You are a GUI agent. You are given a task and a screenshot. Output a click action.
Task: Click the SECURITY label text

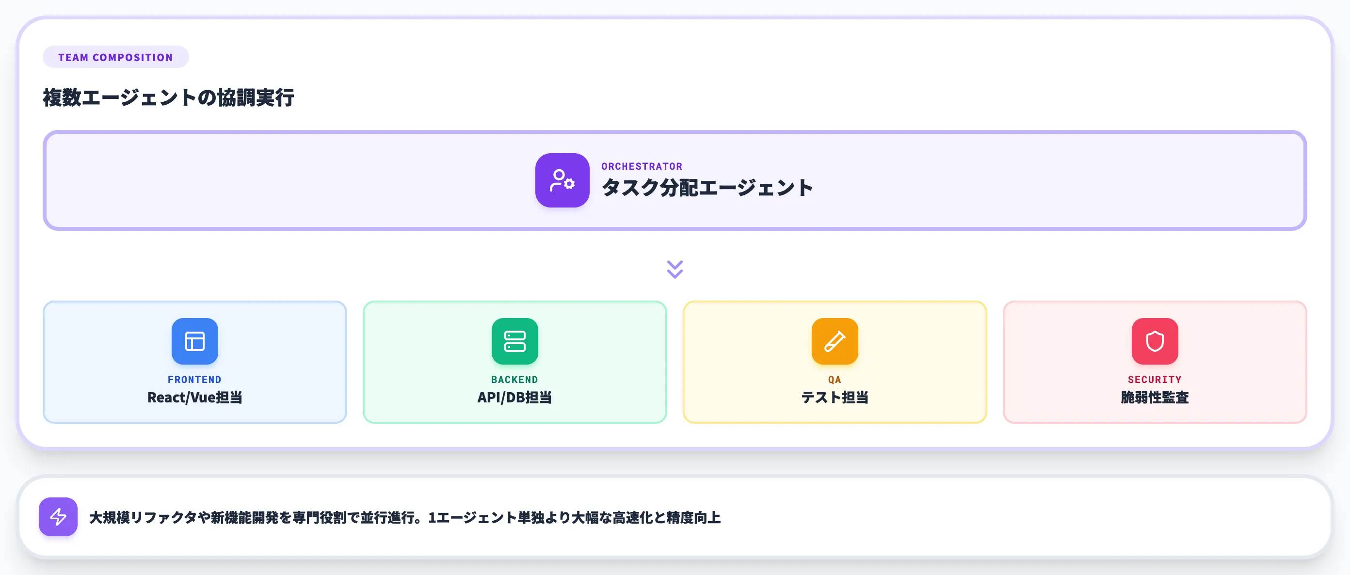1155,379
